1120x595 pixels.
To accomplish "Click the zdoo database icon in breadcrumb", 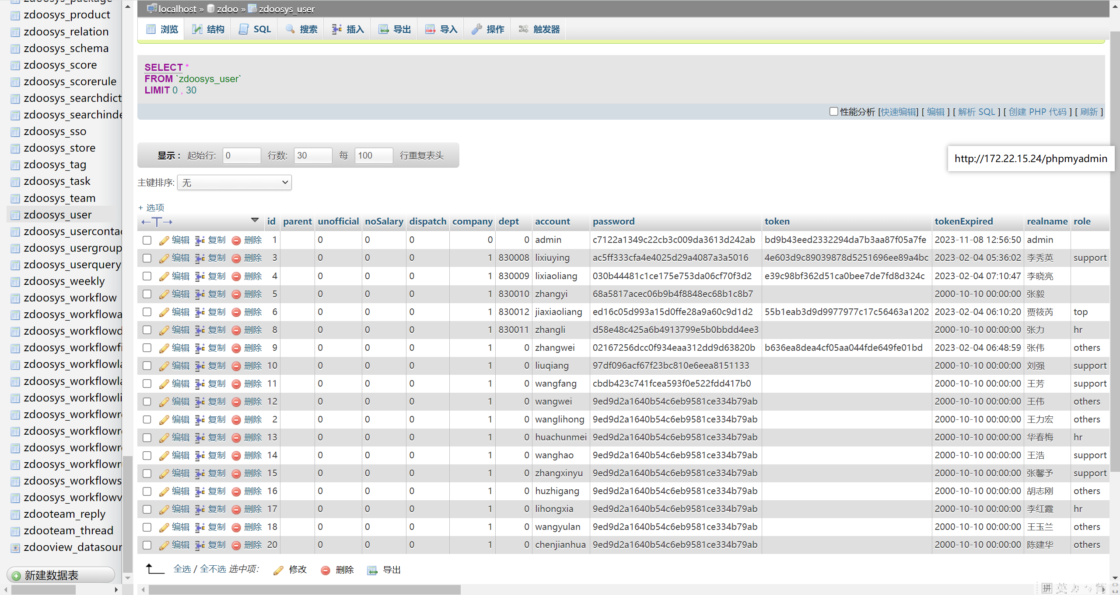I will [x=211, y=8].
